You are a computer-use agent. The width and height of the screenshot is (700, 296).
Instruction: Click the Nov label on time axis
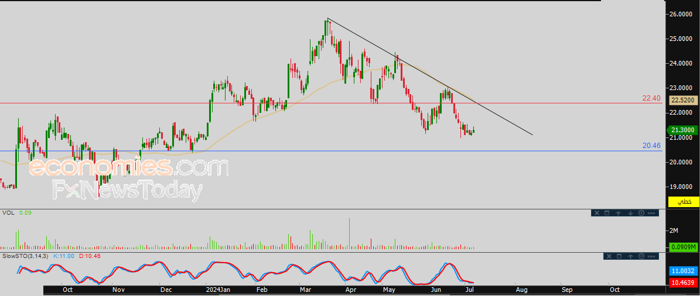(118, 290)
